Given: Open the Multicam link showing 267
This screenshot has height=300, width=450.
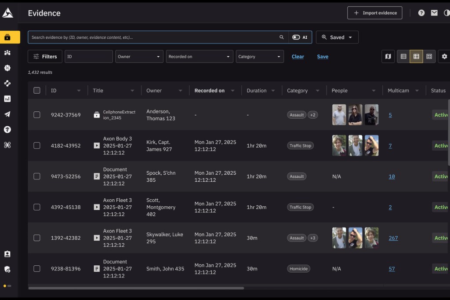Looking at the screenshot, I should [392, 238].
